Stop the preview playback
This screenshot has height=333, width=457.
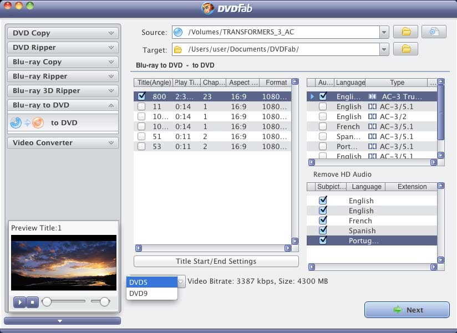pos(32,303)
